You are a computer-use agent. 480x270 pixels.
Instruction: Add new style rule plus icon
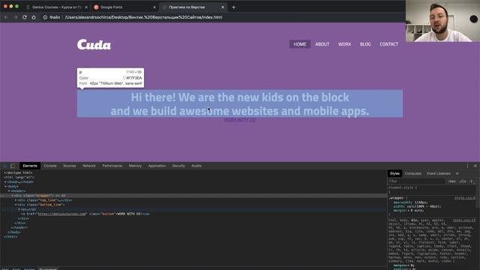click(472, 181)
